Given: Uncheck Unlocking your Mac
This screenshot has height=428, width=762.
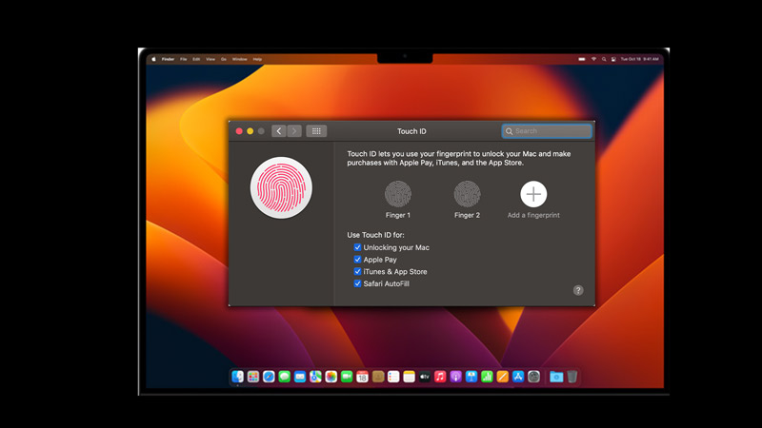Looking at the screenshot, I should (x=358, y=247).
